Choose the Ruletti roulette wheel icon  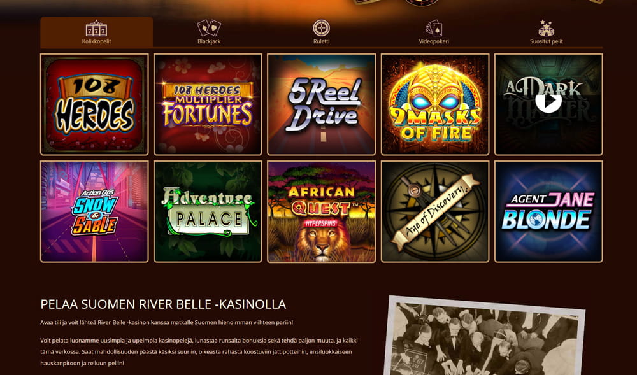click(321, 28)
